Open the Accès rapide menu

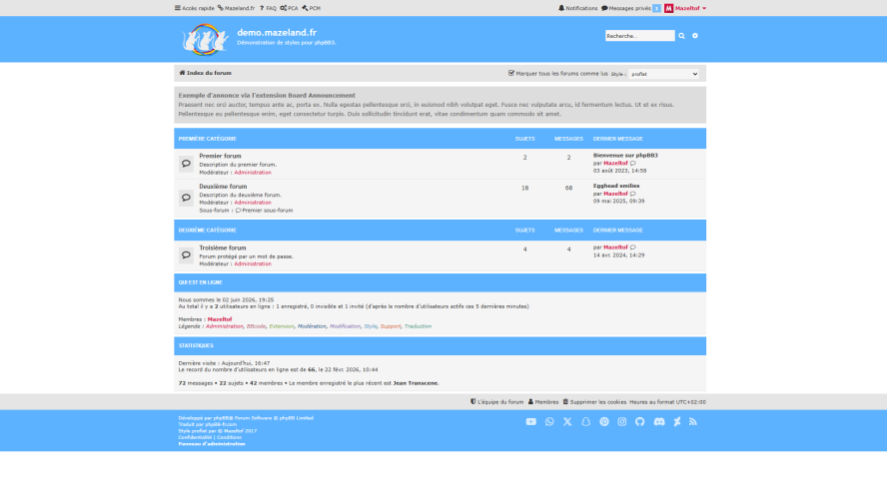pyautogui.click(x=194, y=8)
